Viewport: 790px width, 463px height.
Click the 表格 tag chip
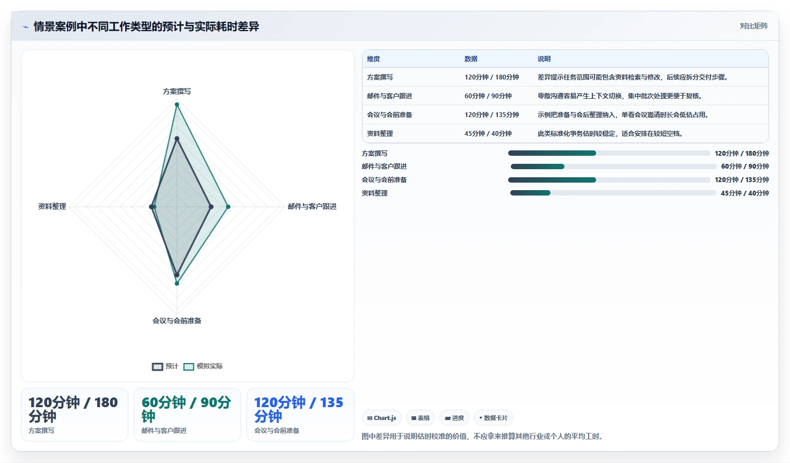coord(421,418)
